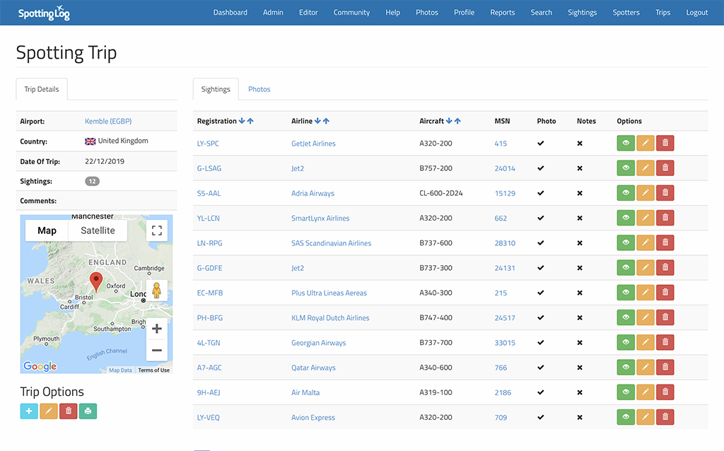View the S5-AAL sighting with the eye icon
Viewport: 724px width, 451px height.
pyautogui.click(x=626, y=193)
